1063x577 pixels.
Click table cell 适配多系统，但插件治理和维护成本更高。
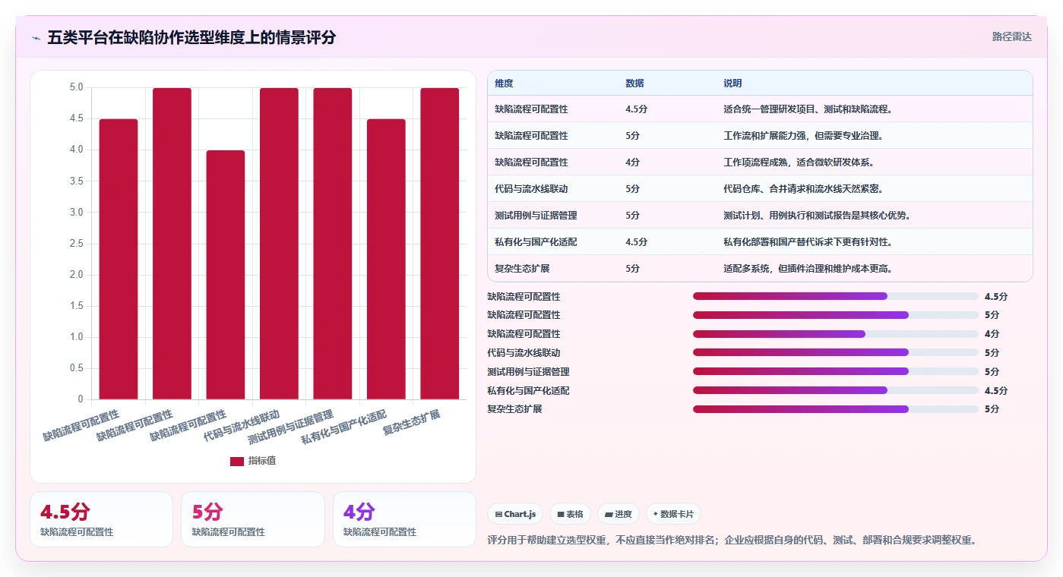coord(808,269)
